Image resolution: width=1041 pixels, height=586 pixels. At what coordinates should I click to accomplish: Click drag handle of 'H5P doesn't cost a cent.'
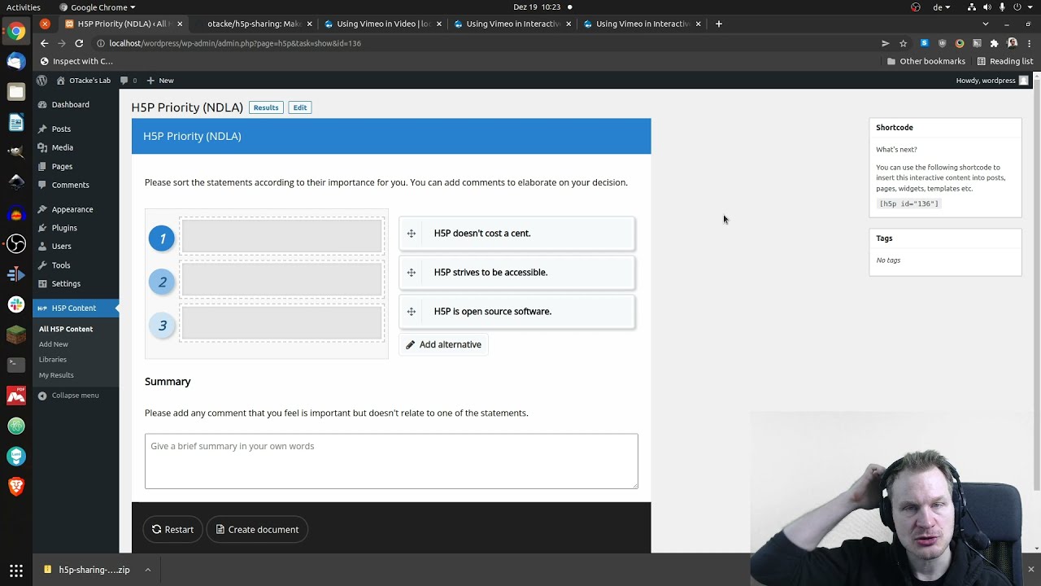(412, 234)
